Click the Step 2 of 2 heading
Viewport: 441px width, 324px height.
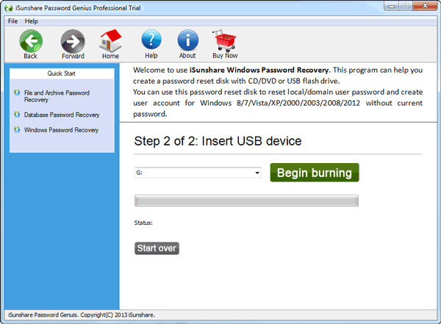(x=218, y=141)
